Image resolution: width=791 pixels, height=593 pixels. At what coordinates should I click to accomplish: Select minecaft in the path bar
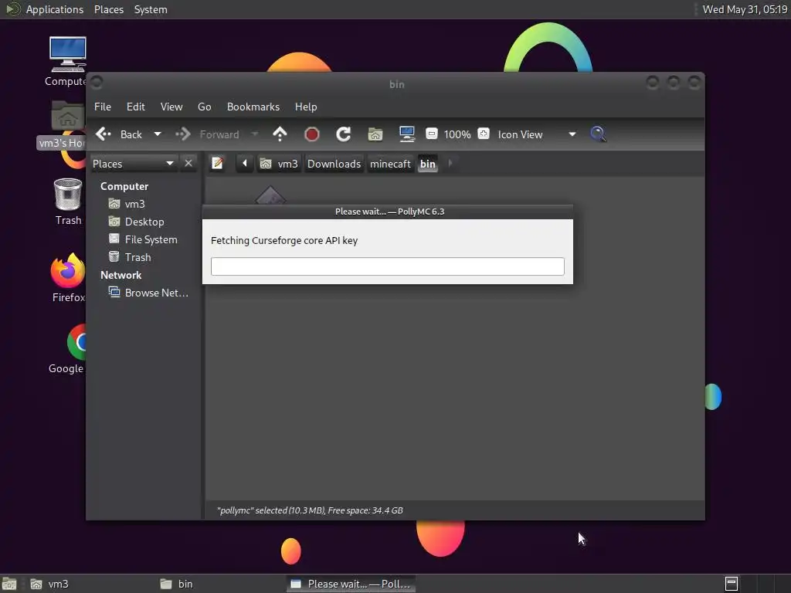point(390,164)
